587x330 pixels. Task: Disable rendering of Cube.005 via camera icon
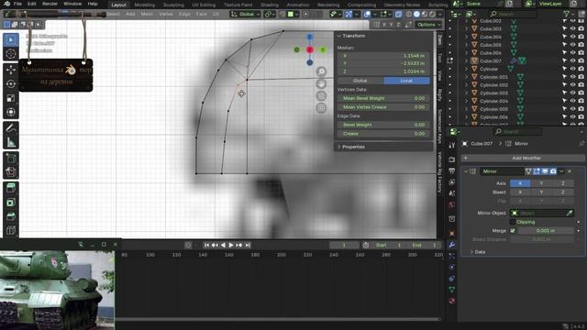pyautogui.click(x=581, y=45)
